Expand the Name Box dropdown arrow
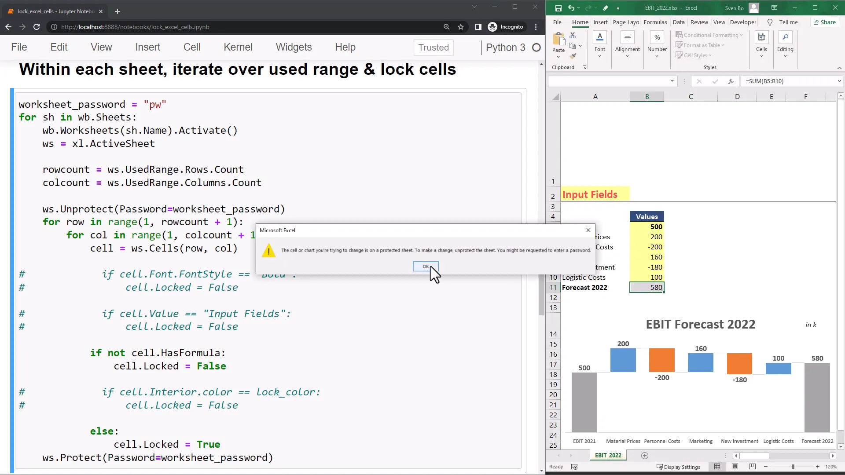The width and height of the screenshot is (845, 475). [672, 81]
